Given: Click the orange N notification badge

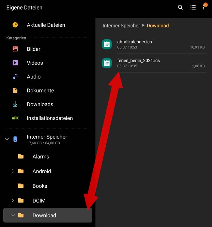Looking at the screenshot, I should 205,5.
